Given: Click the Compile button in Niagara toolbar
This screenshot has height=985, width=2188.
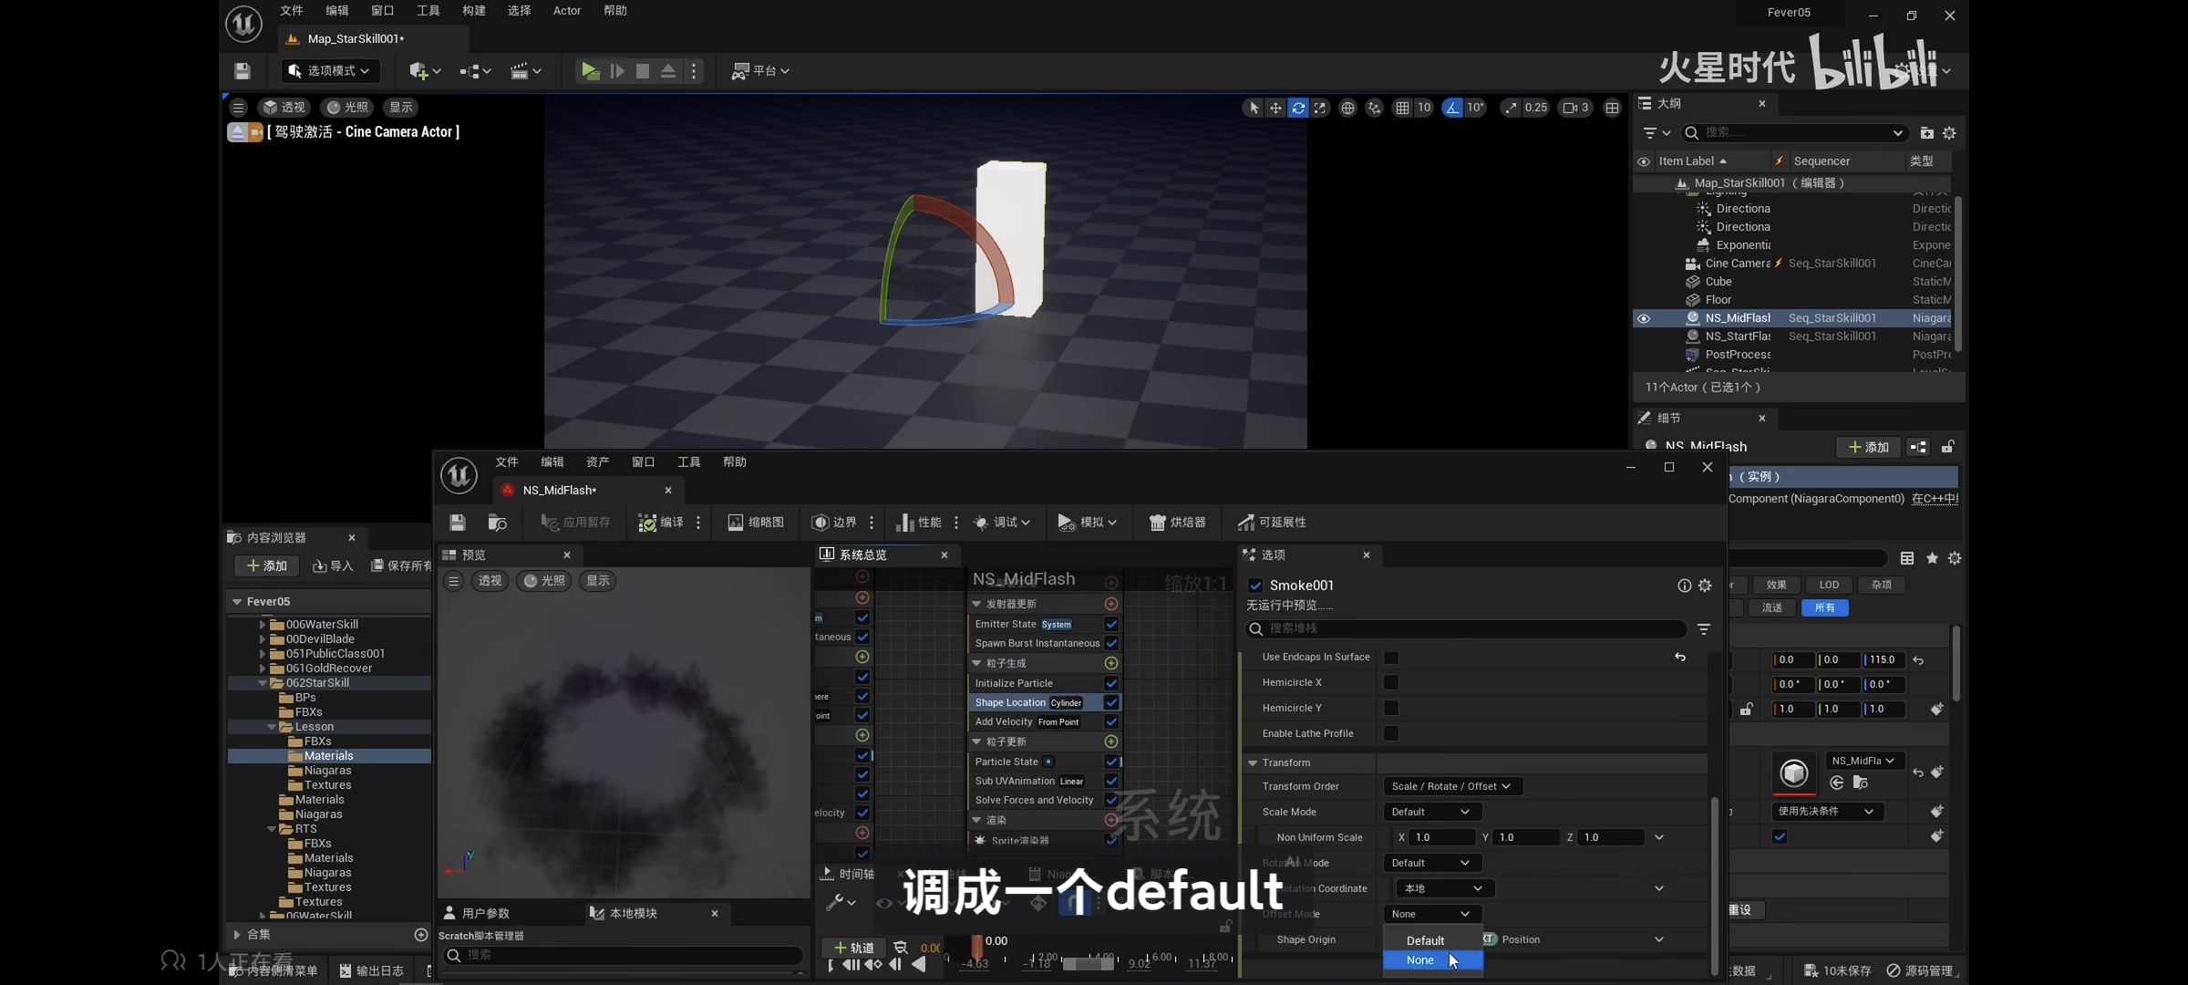Looking at the screenshot, I should tap(661, 523).
